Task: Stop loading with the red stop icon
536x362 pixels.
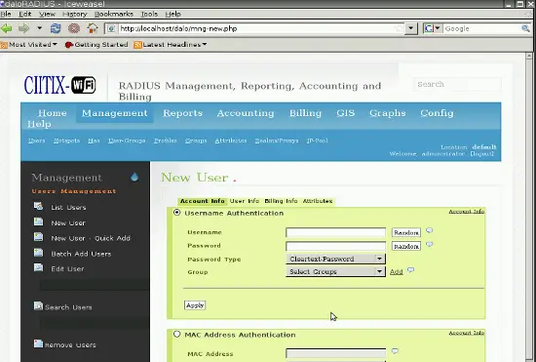Action: pos(74,28)
